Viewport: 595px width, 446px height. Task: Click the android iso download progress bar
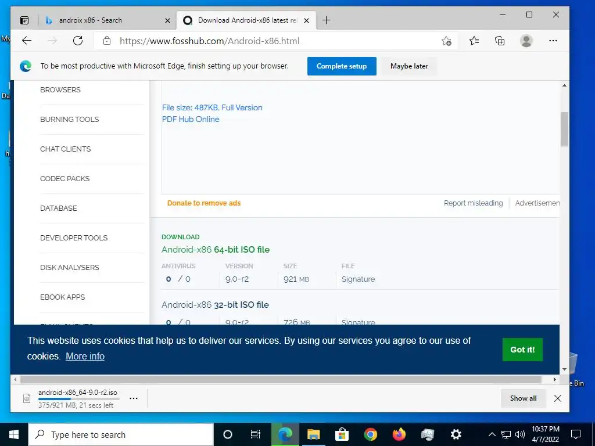click(x=78, y=398)
